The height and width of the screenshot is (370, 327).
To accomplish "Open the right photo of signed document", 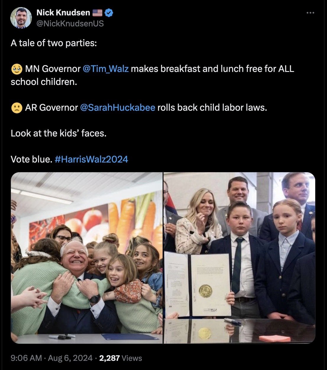I will point(239,258).
